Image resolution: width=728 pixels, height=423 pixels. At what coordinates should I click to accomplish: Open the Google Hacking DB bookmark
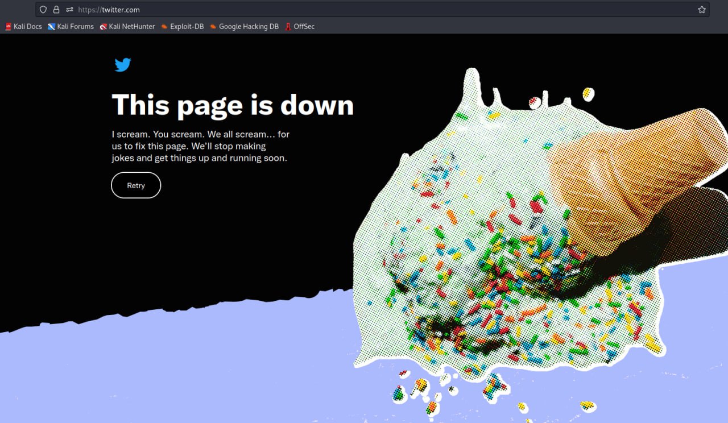coord(244,26)
